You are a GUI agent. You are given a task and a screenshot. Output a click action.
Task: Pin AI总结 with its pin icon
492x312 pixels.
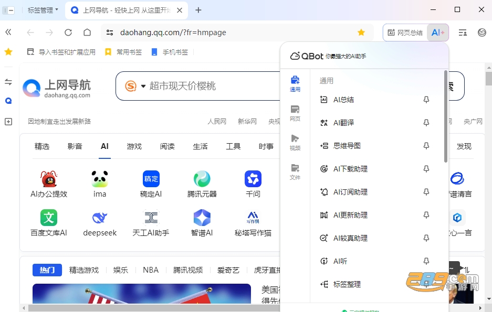(426, 100)
